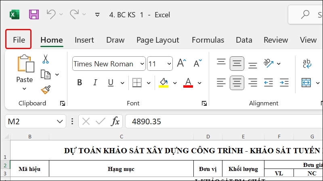Viewport: 323px width, 181px height.
Task: Open Font settings dialog launcher
Action: pyautogui.click(x=204, y=103)
